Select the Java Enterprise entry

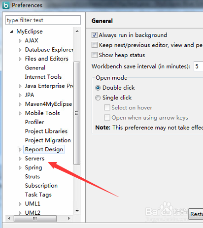49,86
